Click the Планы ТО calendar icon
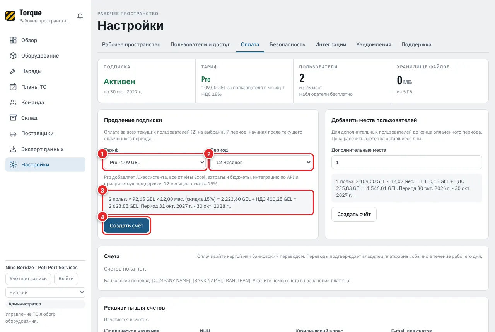 (x=13, y=87)
